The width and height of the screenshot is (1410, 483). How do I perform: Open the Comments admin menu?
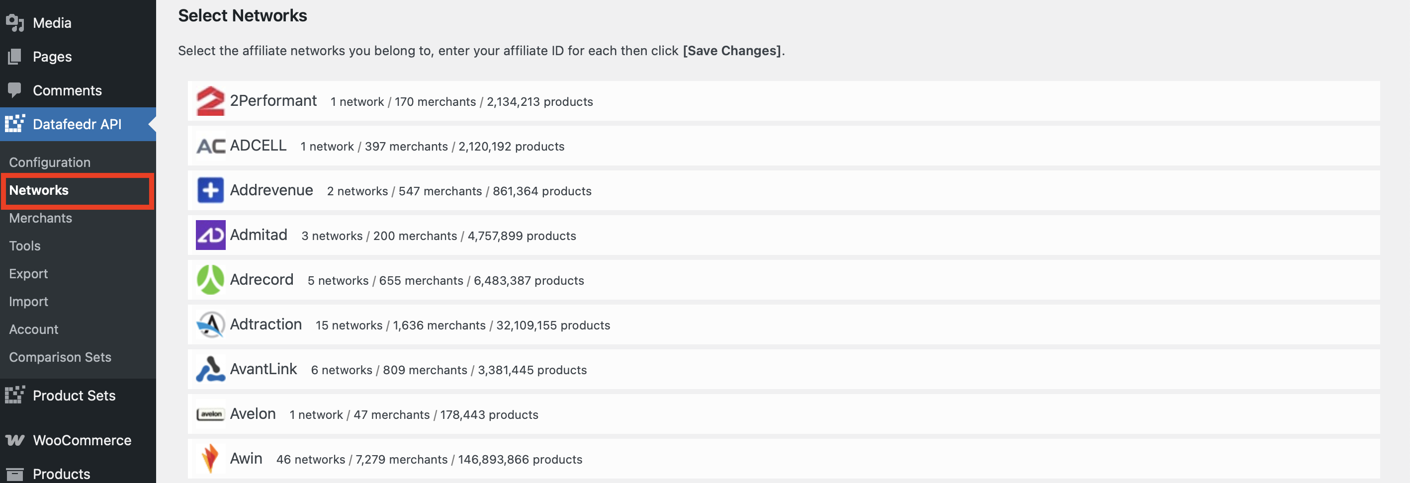tap(67, 90)
